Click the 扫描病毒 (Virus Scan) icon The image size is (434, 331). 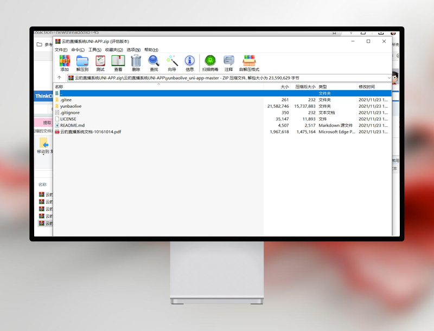pos(210,61)
